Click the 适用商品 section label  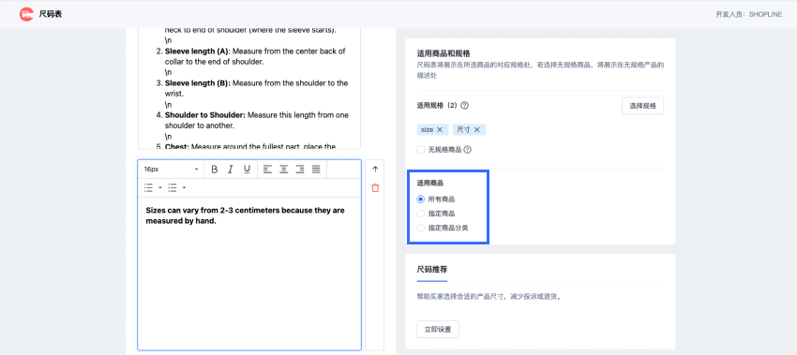(x=430, y=183)
